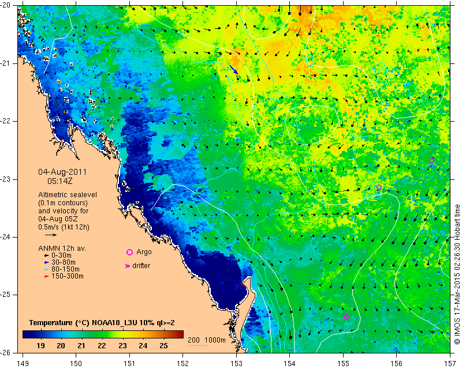
Task: Select the Argo float marker near 155E 25.4S
Action: [346, 317]
